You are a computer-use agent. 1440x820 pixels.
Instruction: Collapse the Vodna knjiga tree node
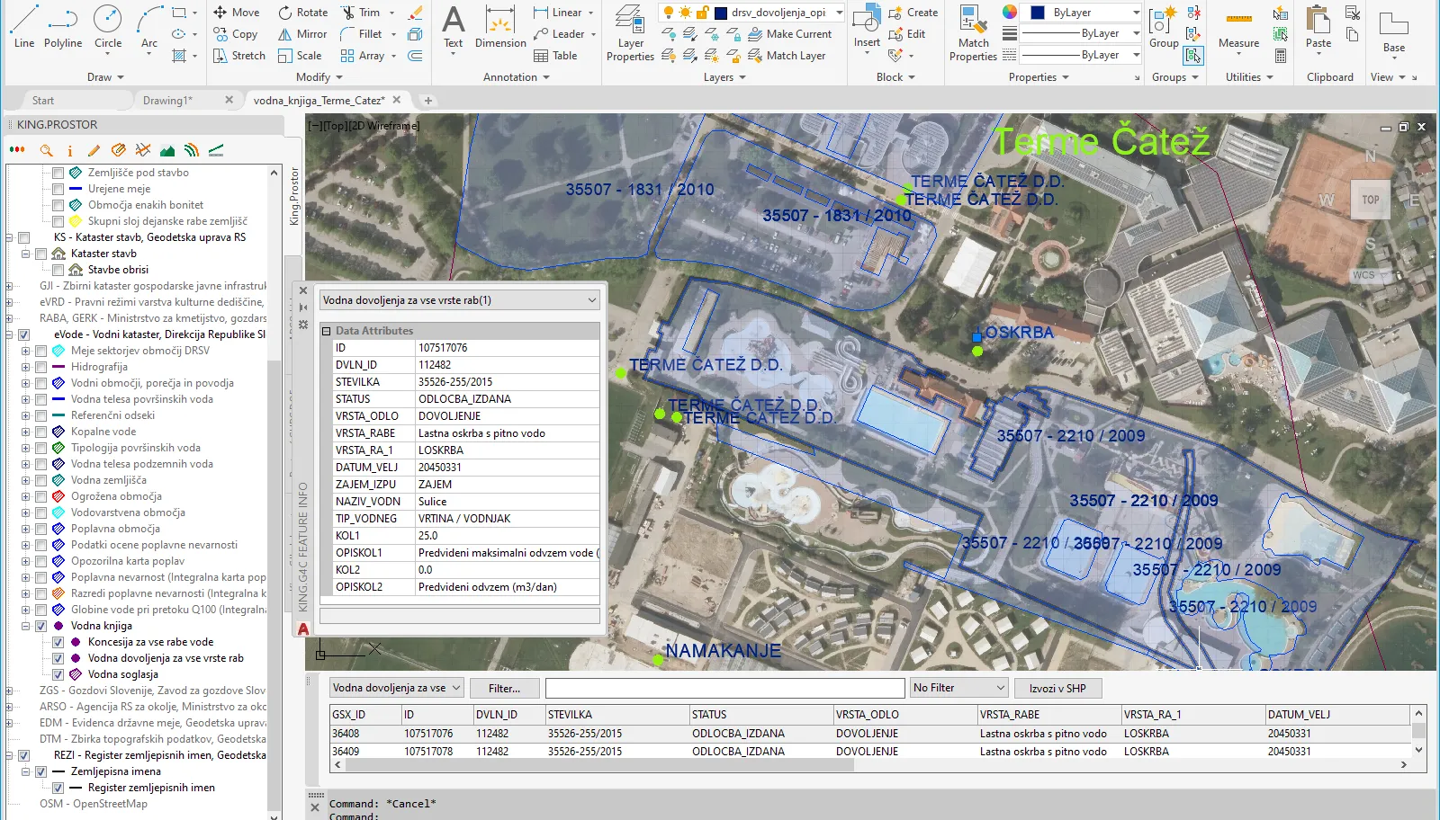click(x=25, y=626)
